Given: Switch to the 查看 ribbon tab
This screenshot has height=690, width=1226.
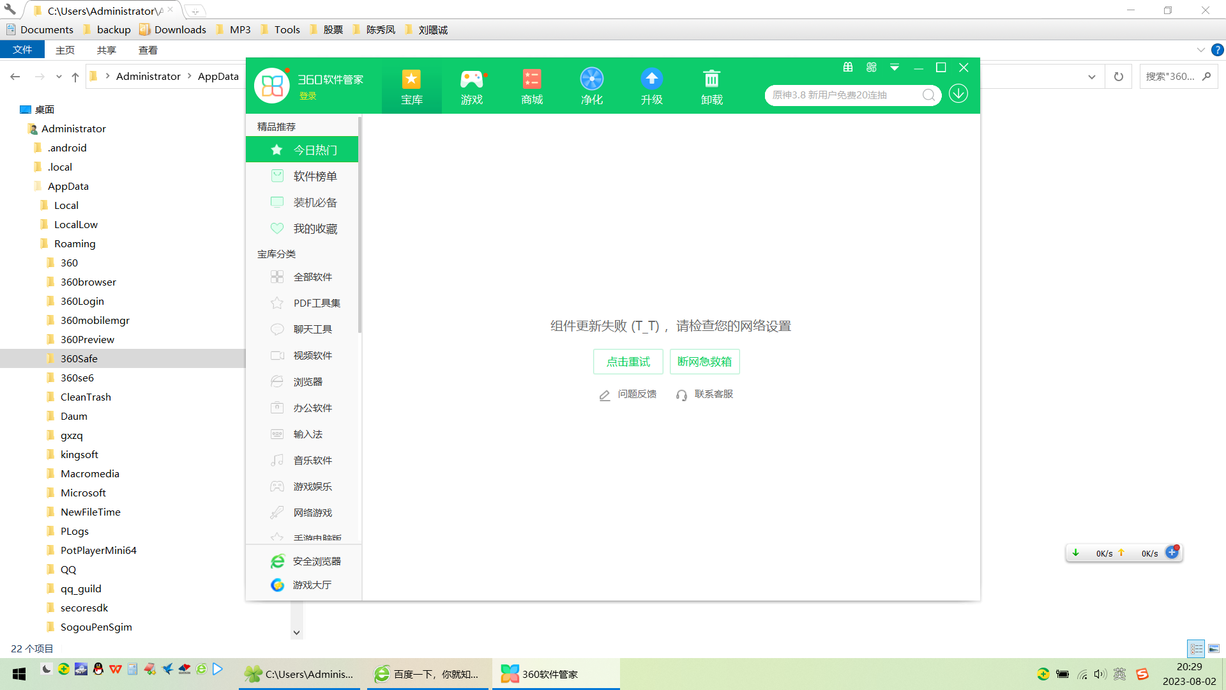Looking at the screenshot, I should pos(148,50).
